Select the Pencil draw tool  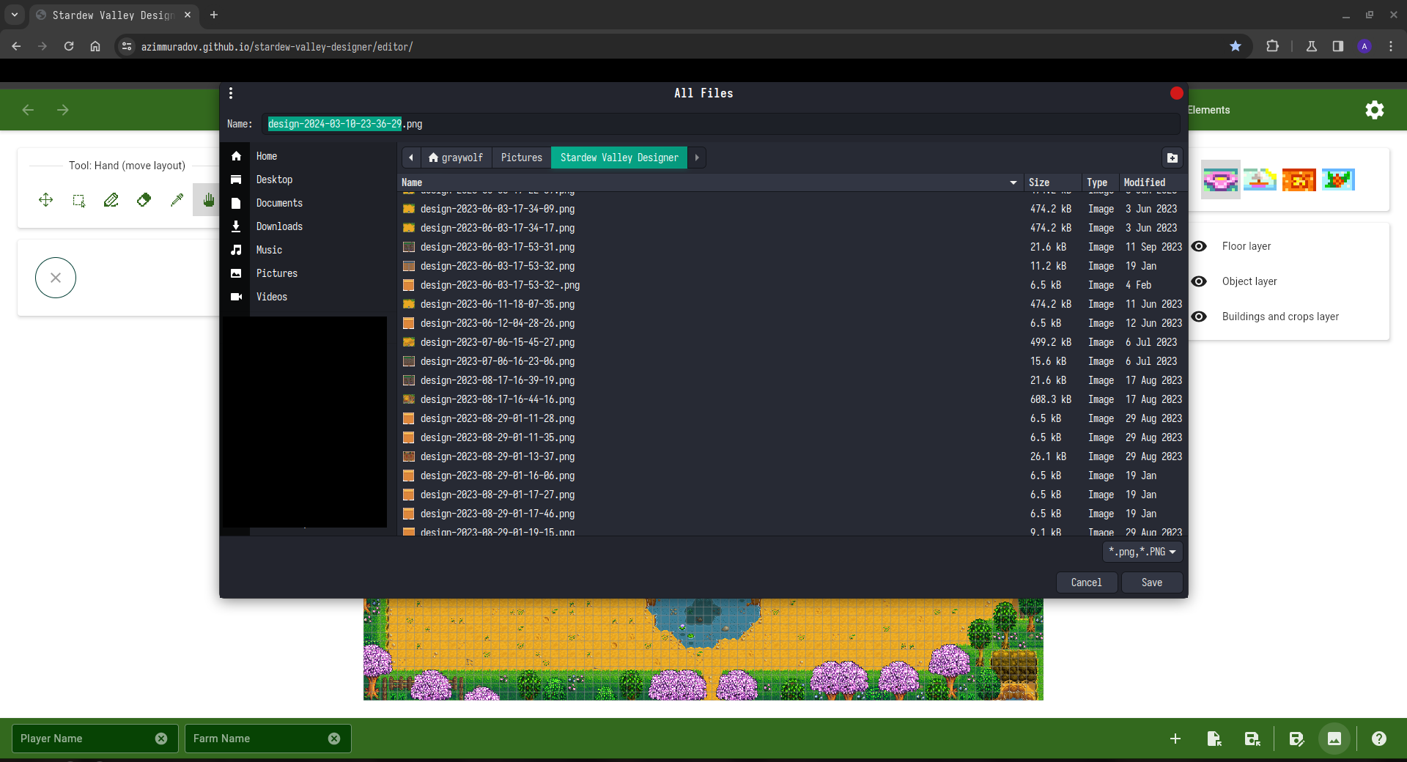tap(111, 200)
